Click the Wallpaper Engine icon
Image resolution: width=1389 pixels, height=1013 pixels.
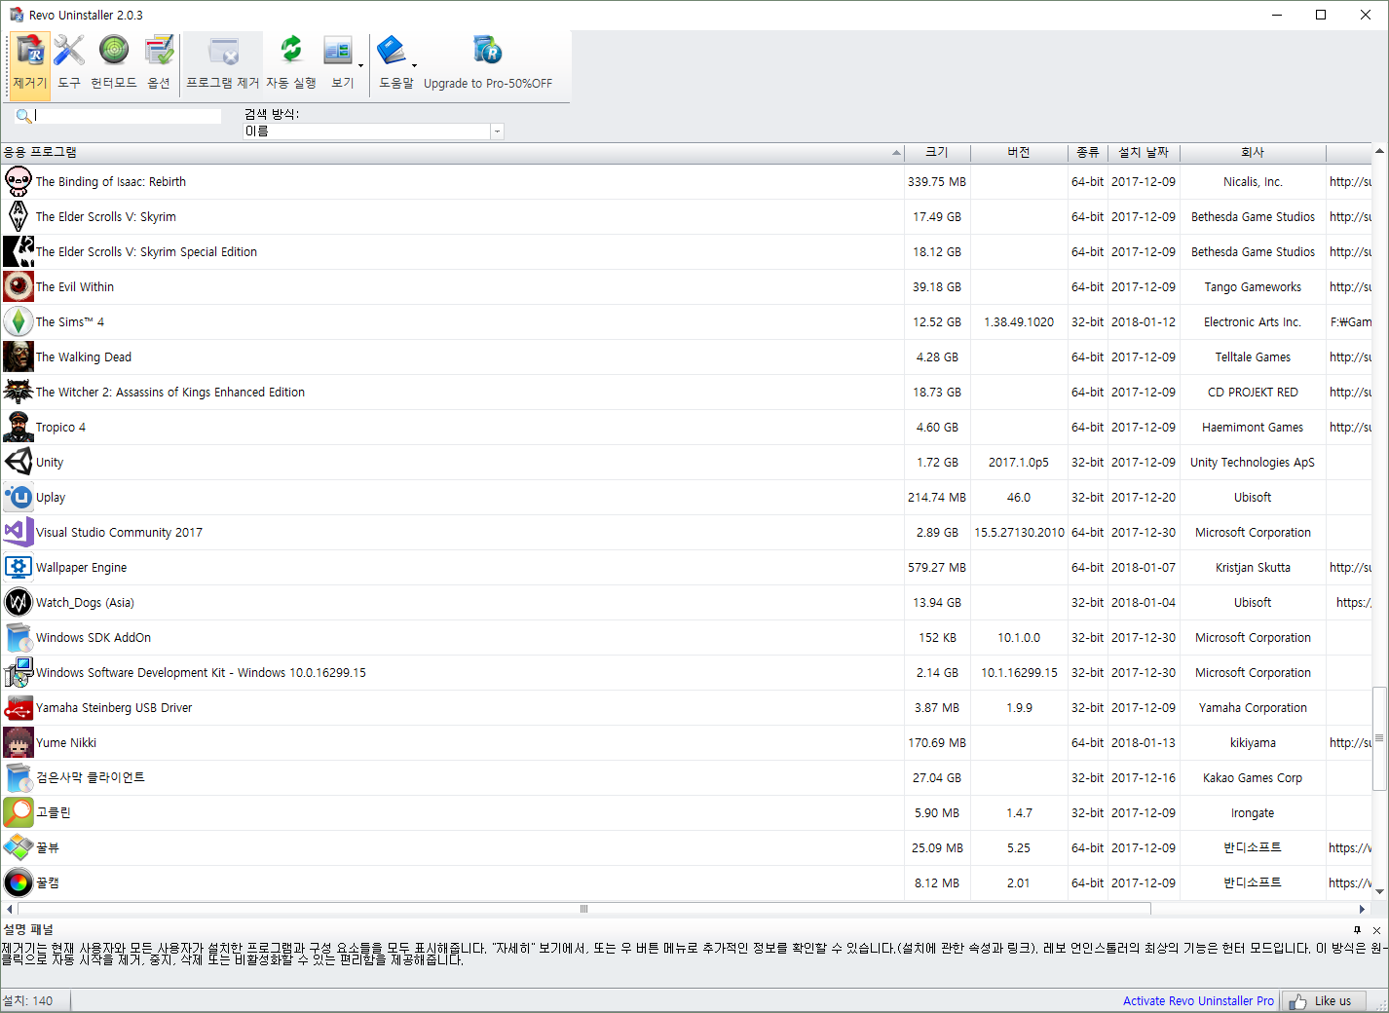click(19, 567)
